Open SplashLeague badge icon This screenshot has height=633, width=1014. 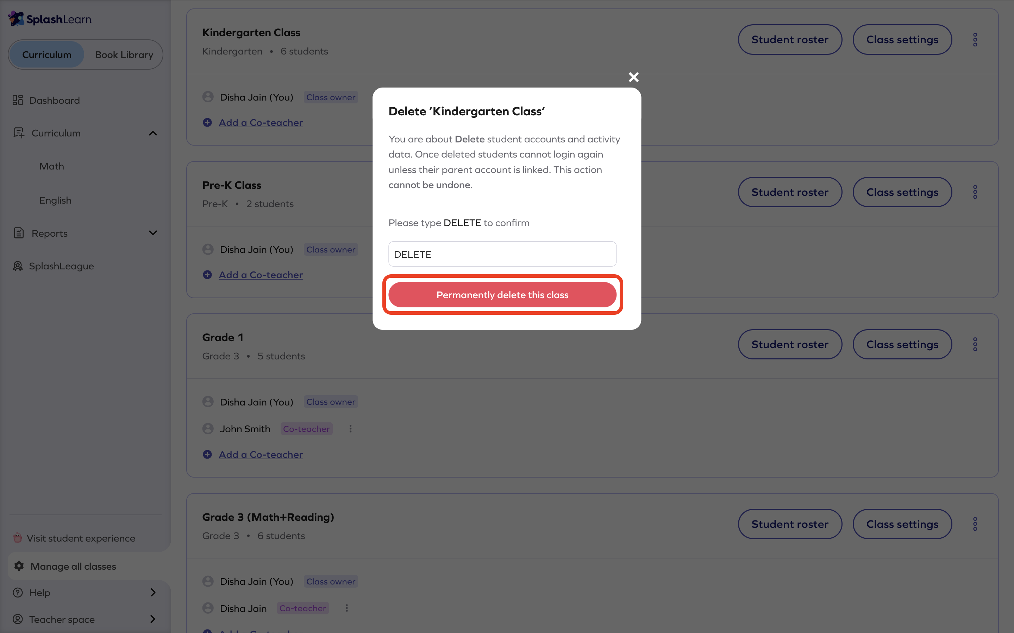pyautogui.click(x=18, y=266)
